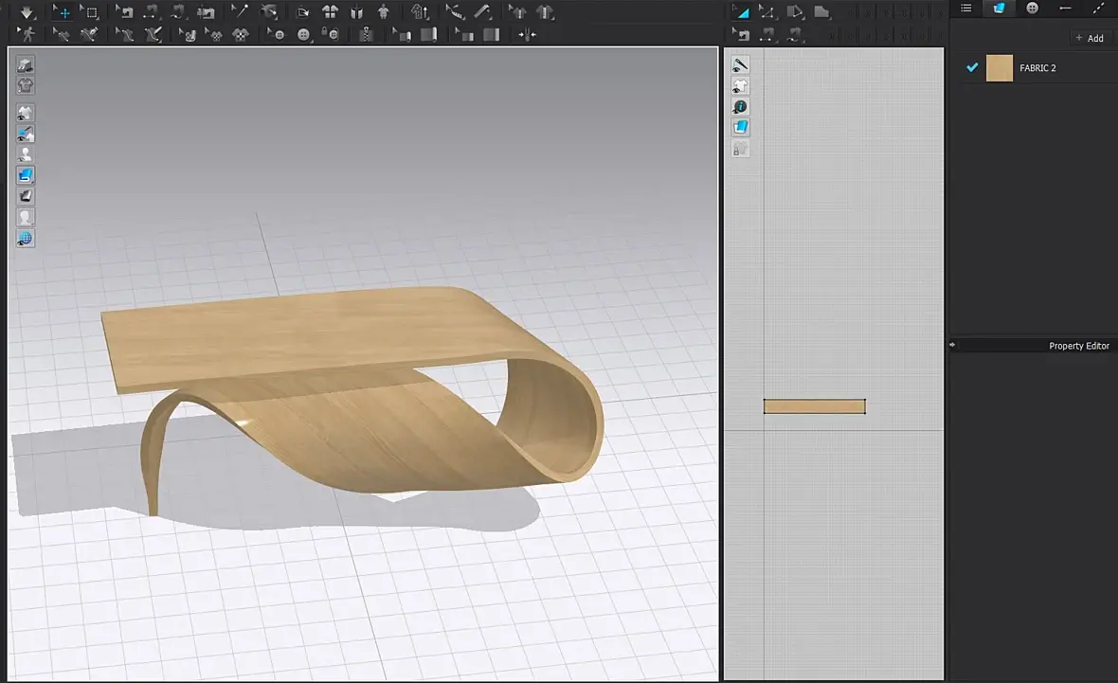The image size is (1118, 683).
Task: Open the Scene list tab in Object Browser
Action: pyautogui.click(x=965, y=9)
